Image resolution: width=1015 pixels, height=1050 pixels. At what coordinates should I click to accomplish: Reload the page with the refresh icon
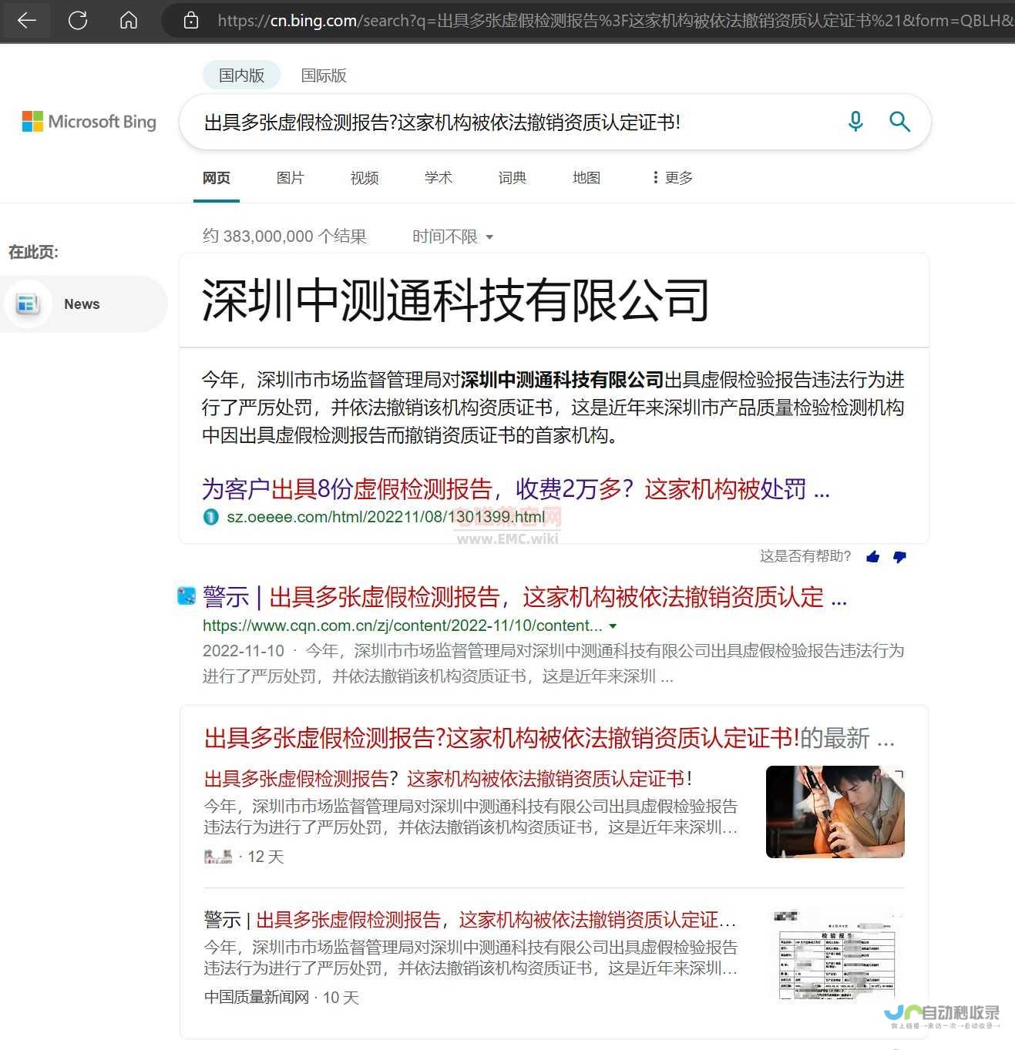[78, 21]
